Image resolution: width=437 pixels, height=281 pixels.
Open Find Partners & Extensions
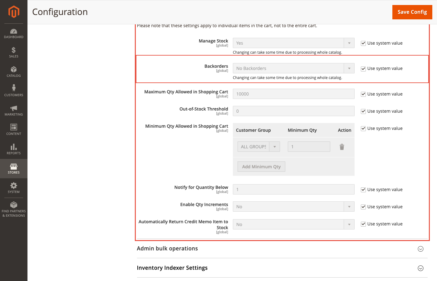(13, 209)
